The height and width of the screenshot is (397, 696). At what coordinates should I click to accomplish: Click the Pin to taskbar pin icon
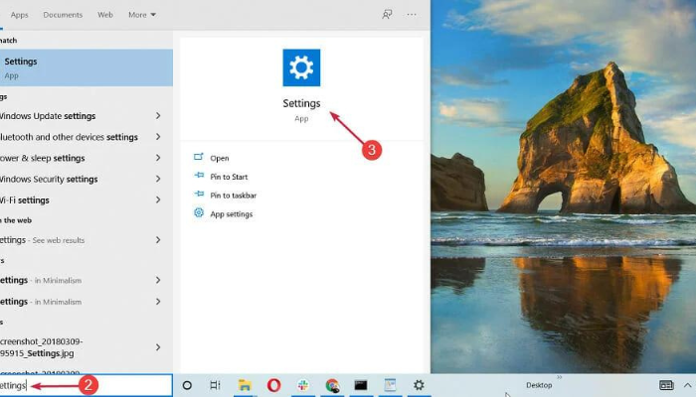pyautogui.click(x=199, y=195)
